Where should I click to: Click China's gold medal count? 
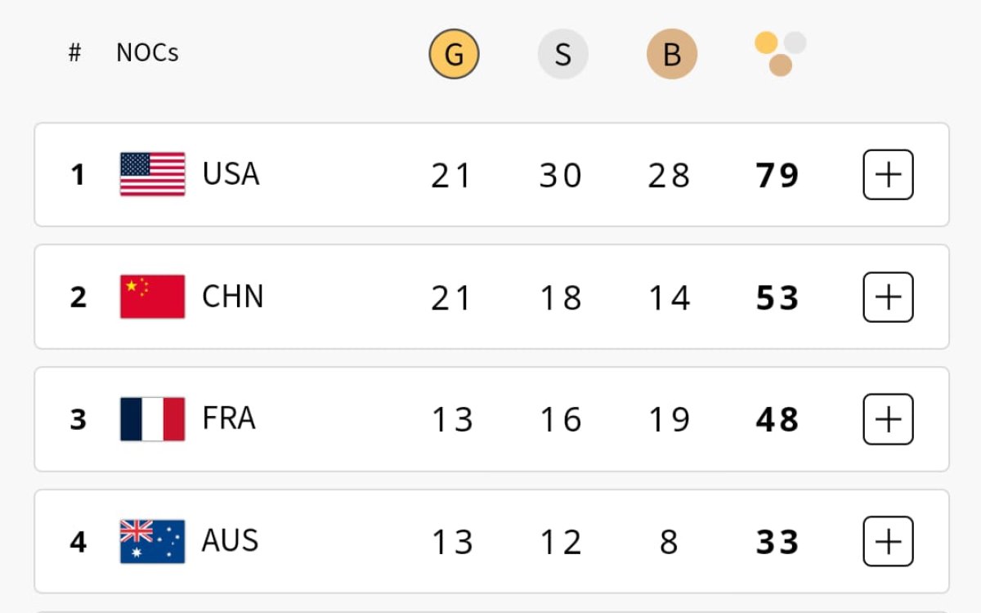click(x=452, y=298)
